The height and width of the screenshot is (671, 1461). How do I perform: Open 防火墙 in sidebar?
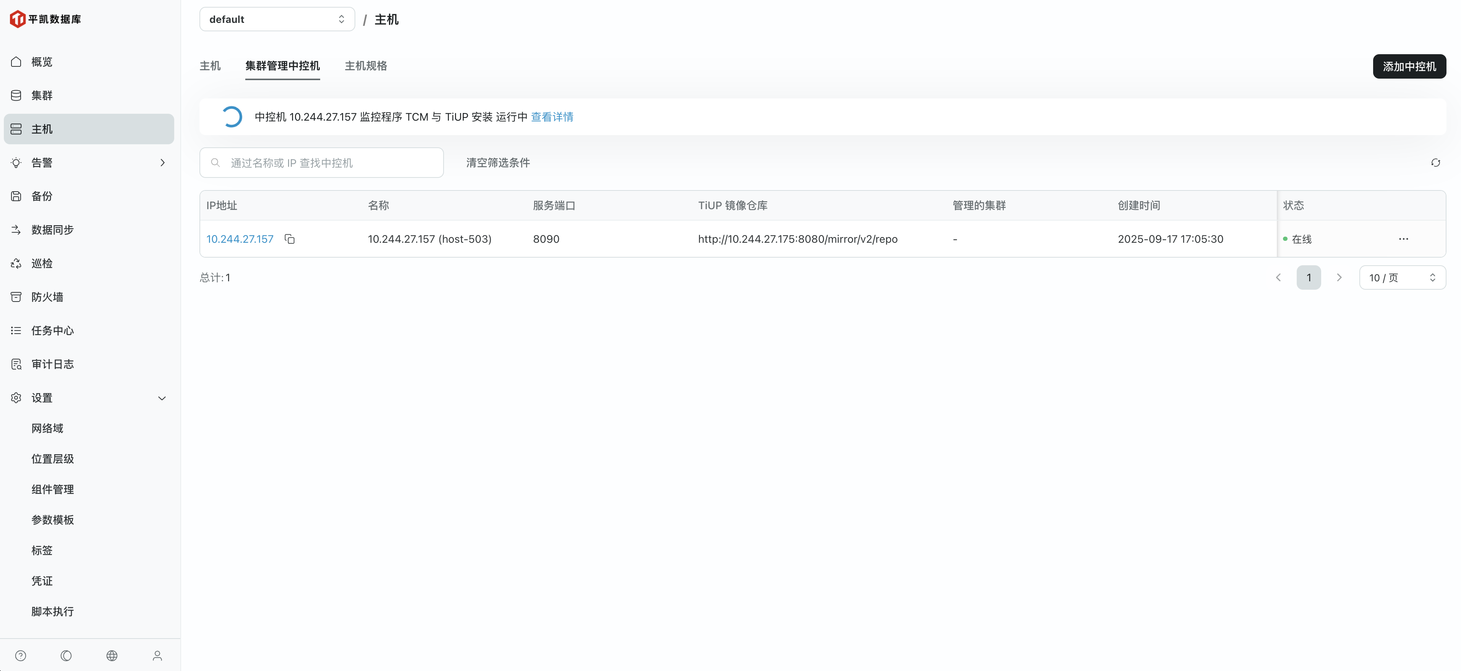pos(47,297)
